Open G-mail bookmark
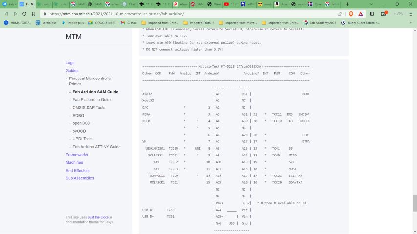This screenshot has width=417, height=234. point(129,23)
